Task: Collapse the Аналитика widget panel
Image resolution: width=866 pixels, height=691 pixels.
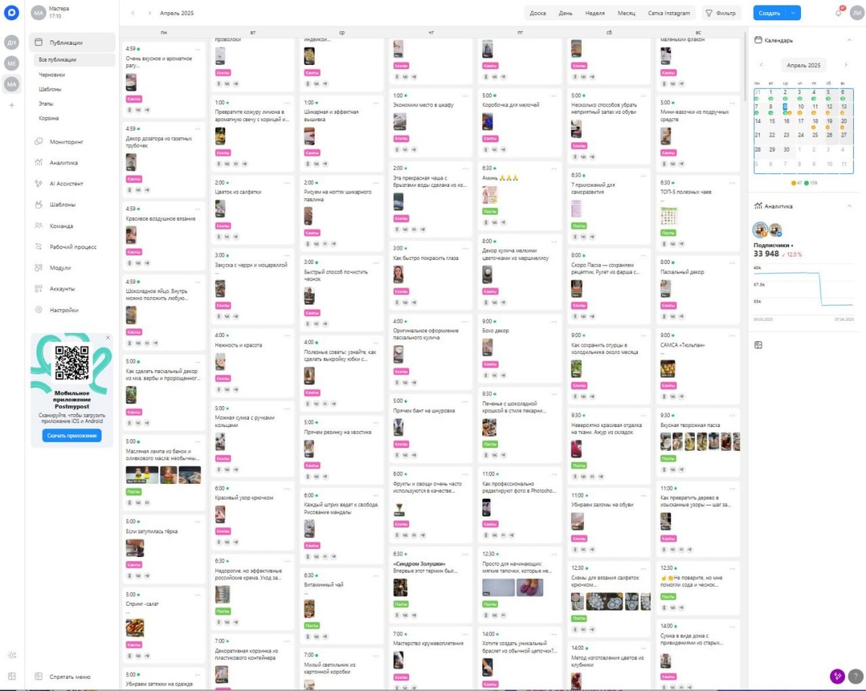Action: [850, 206]
